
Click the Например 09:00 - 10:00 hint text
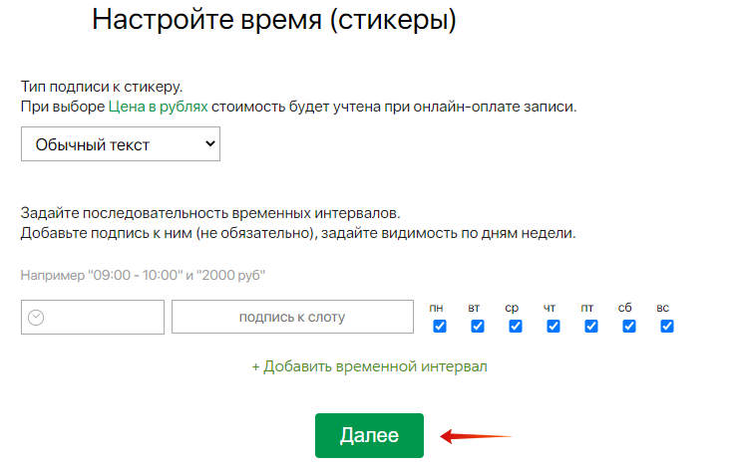(143, 275)
